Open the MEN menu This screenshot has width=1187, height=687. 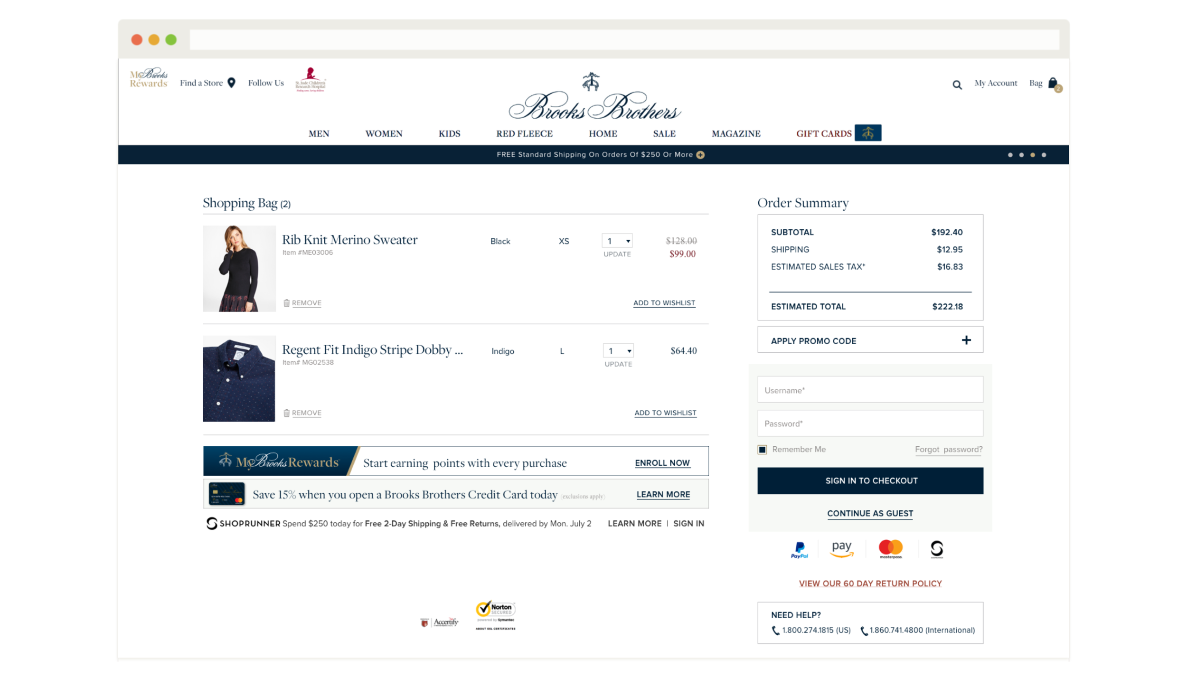tap(319, 134)
